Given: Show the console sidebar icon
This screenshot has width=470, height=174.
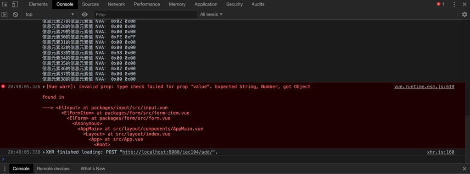Looking at the screenshot, I should pyautogui.click(x=5, y=14).
